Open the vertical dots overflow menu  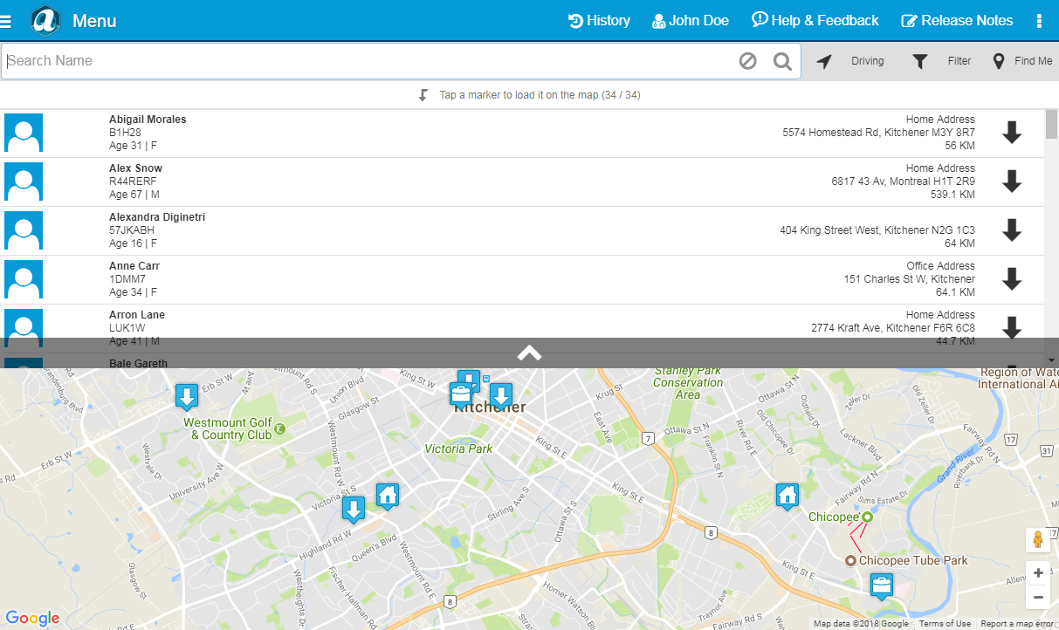[1039, 21]
